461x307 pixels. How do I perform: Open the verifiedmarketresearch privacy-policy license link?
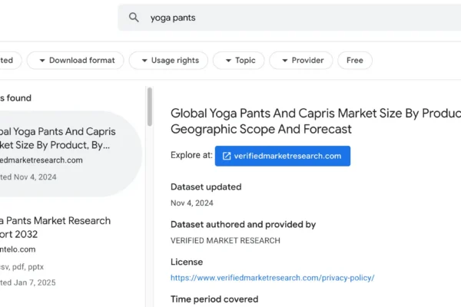[x=273, y=278]
